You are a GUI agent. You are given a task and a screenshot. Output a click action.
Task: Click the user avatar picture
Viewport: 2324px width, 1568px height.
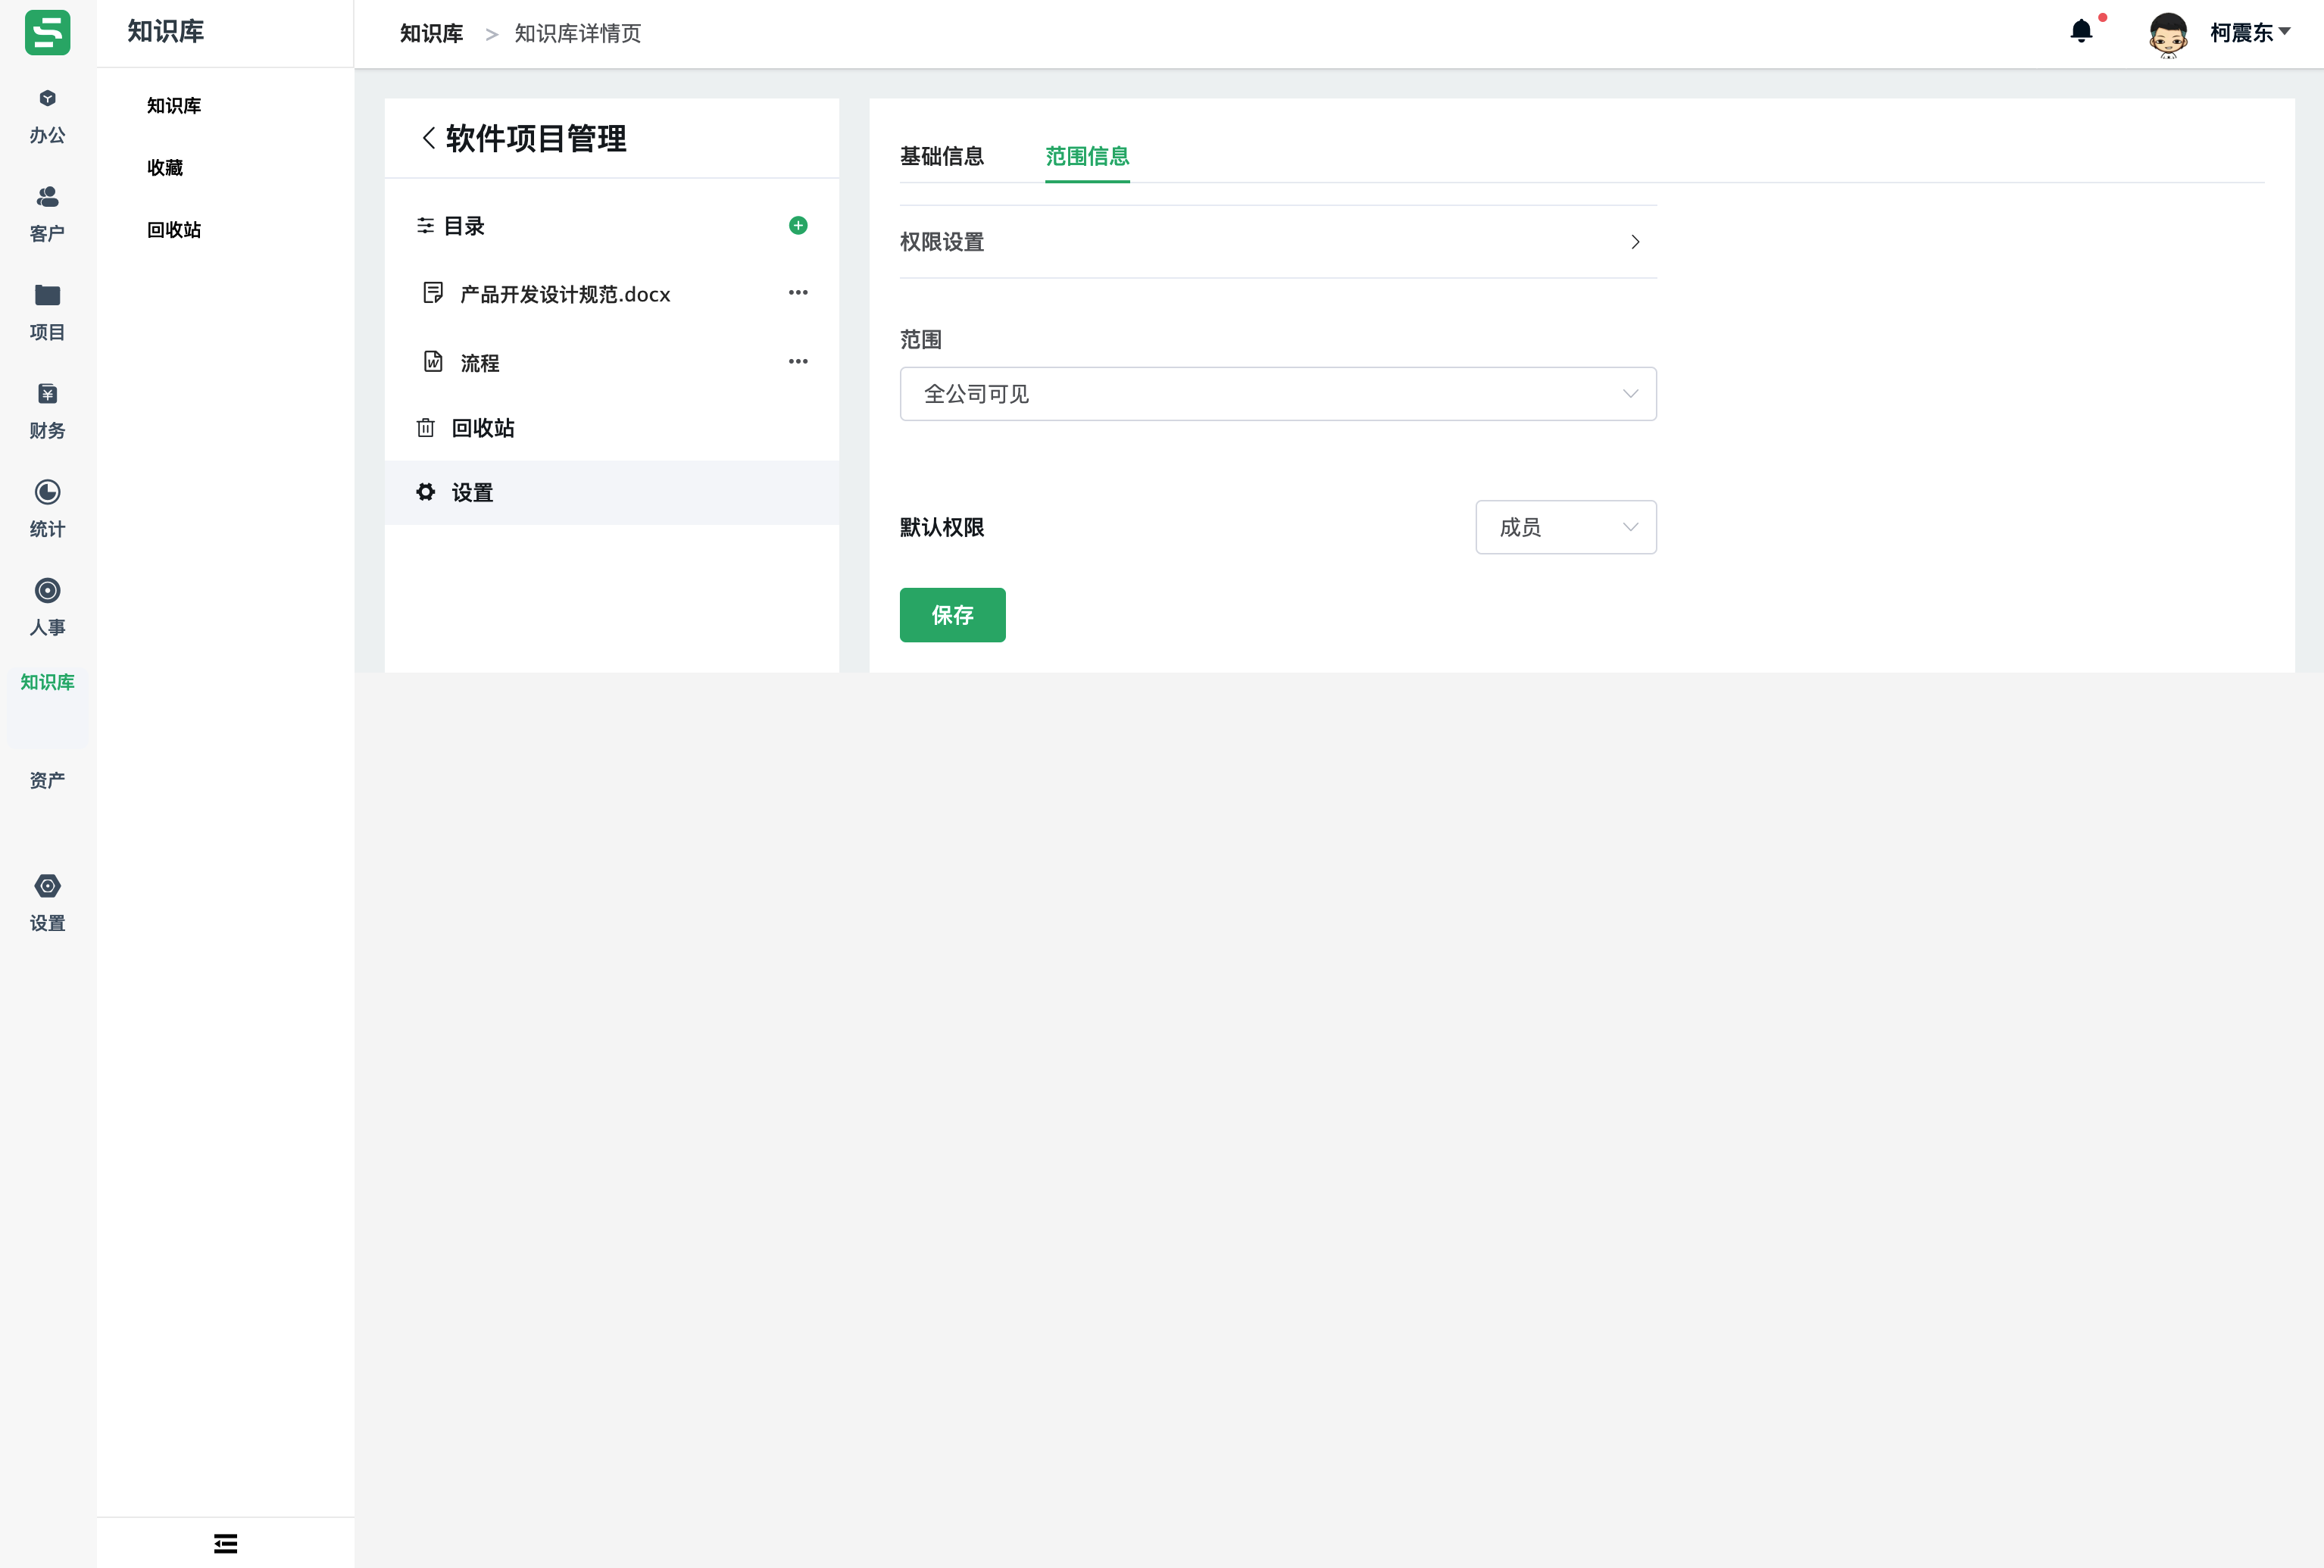tap(2168, 34)
